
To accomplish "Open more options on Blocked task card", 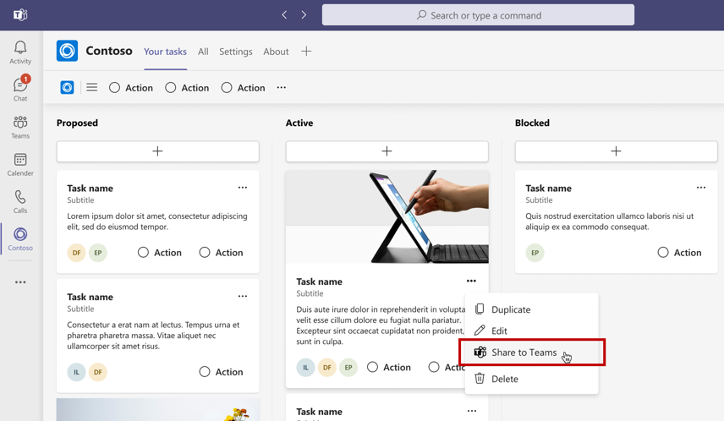I will tap(701, 188).
